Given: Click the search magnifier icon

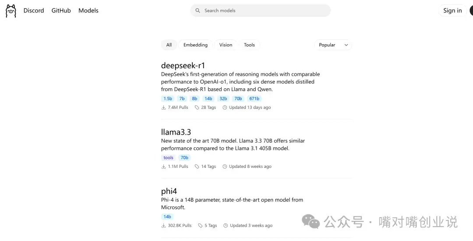Looking at the screenshot, I should point(198,10).
